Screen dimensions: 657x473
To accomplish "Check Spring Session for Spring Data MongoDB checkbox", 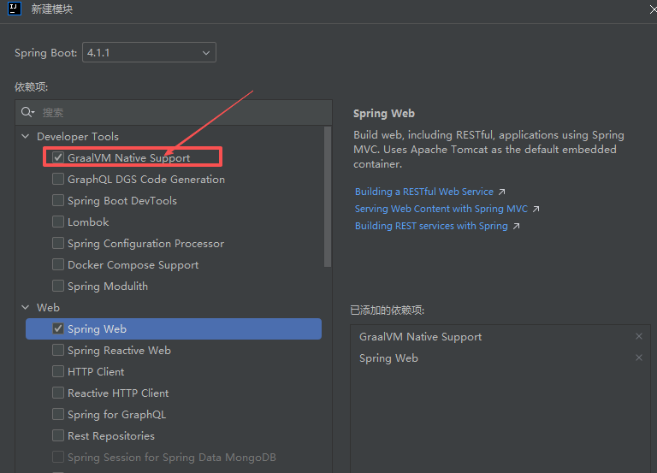I will pyautogui.click(x=58, y=457).
